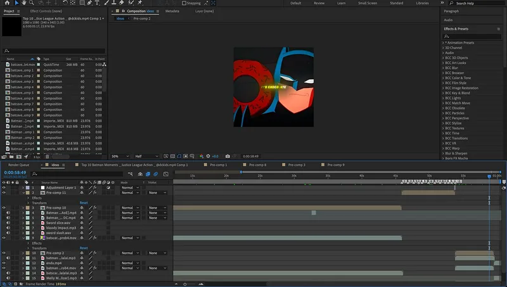The height and width of the screenshot is (287, 507).
Task: Take a snapshot with camera icon
Action: [x=228, y=156]
